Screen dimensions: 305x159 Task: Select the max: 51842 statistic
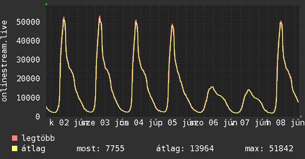point(269,149)
